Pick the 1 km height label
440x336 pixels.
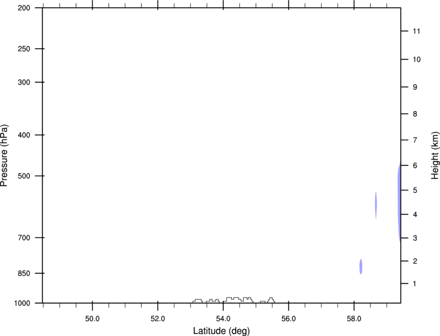pos(415,284)
